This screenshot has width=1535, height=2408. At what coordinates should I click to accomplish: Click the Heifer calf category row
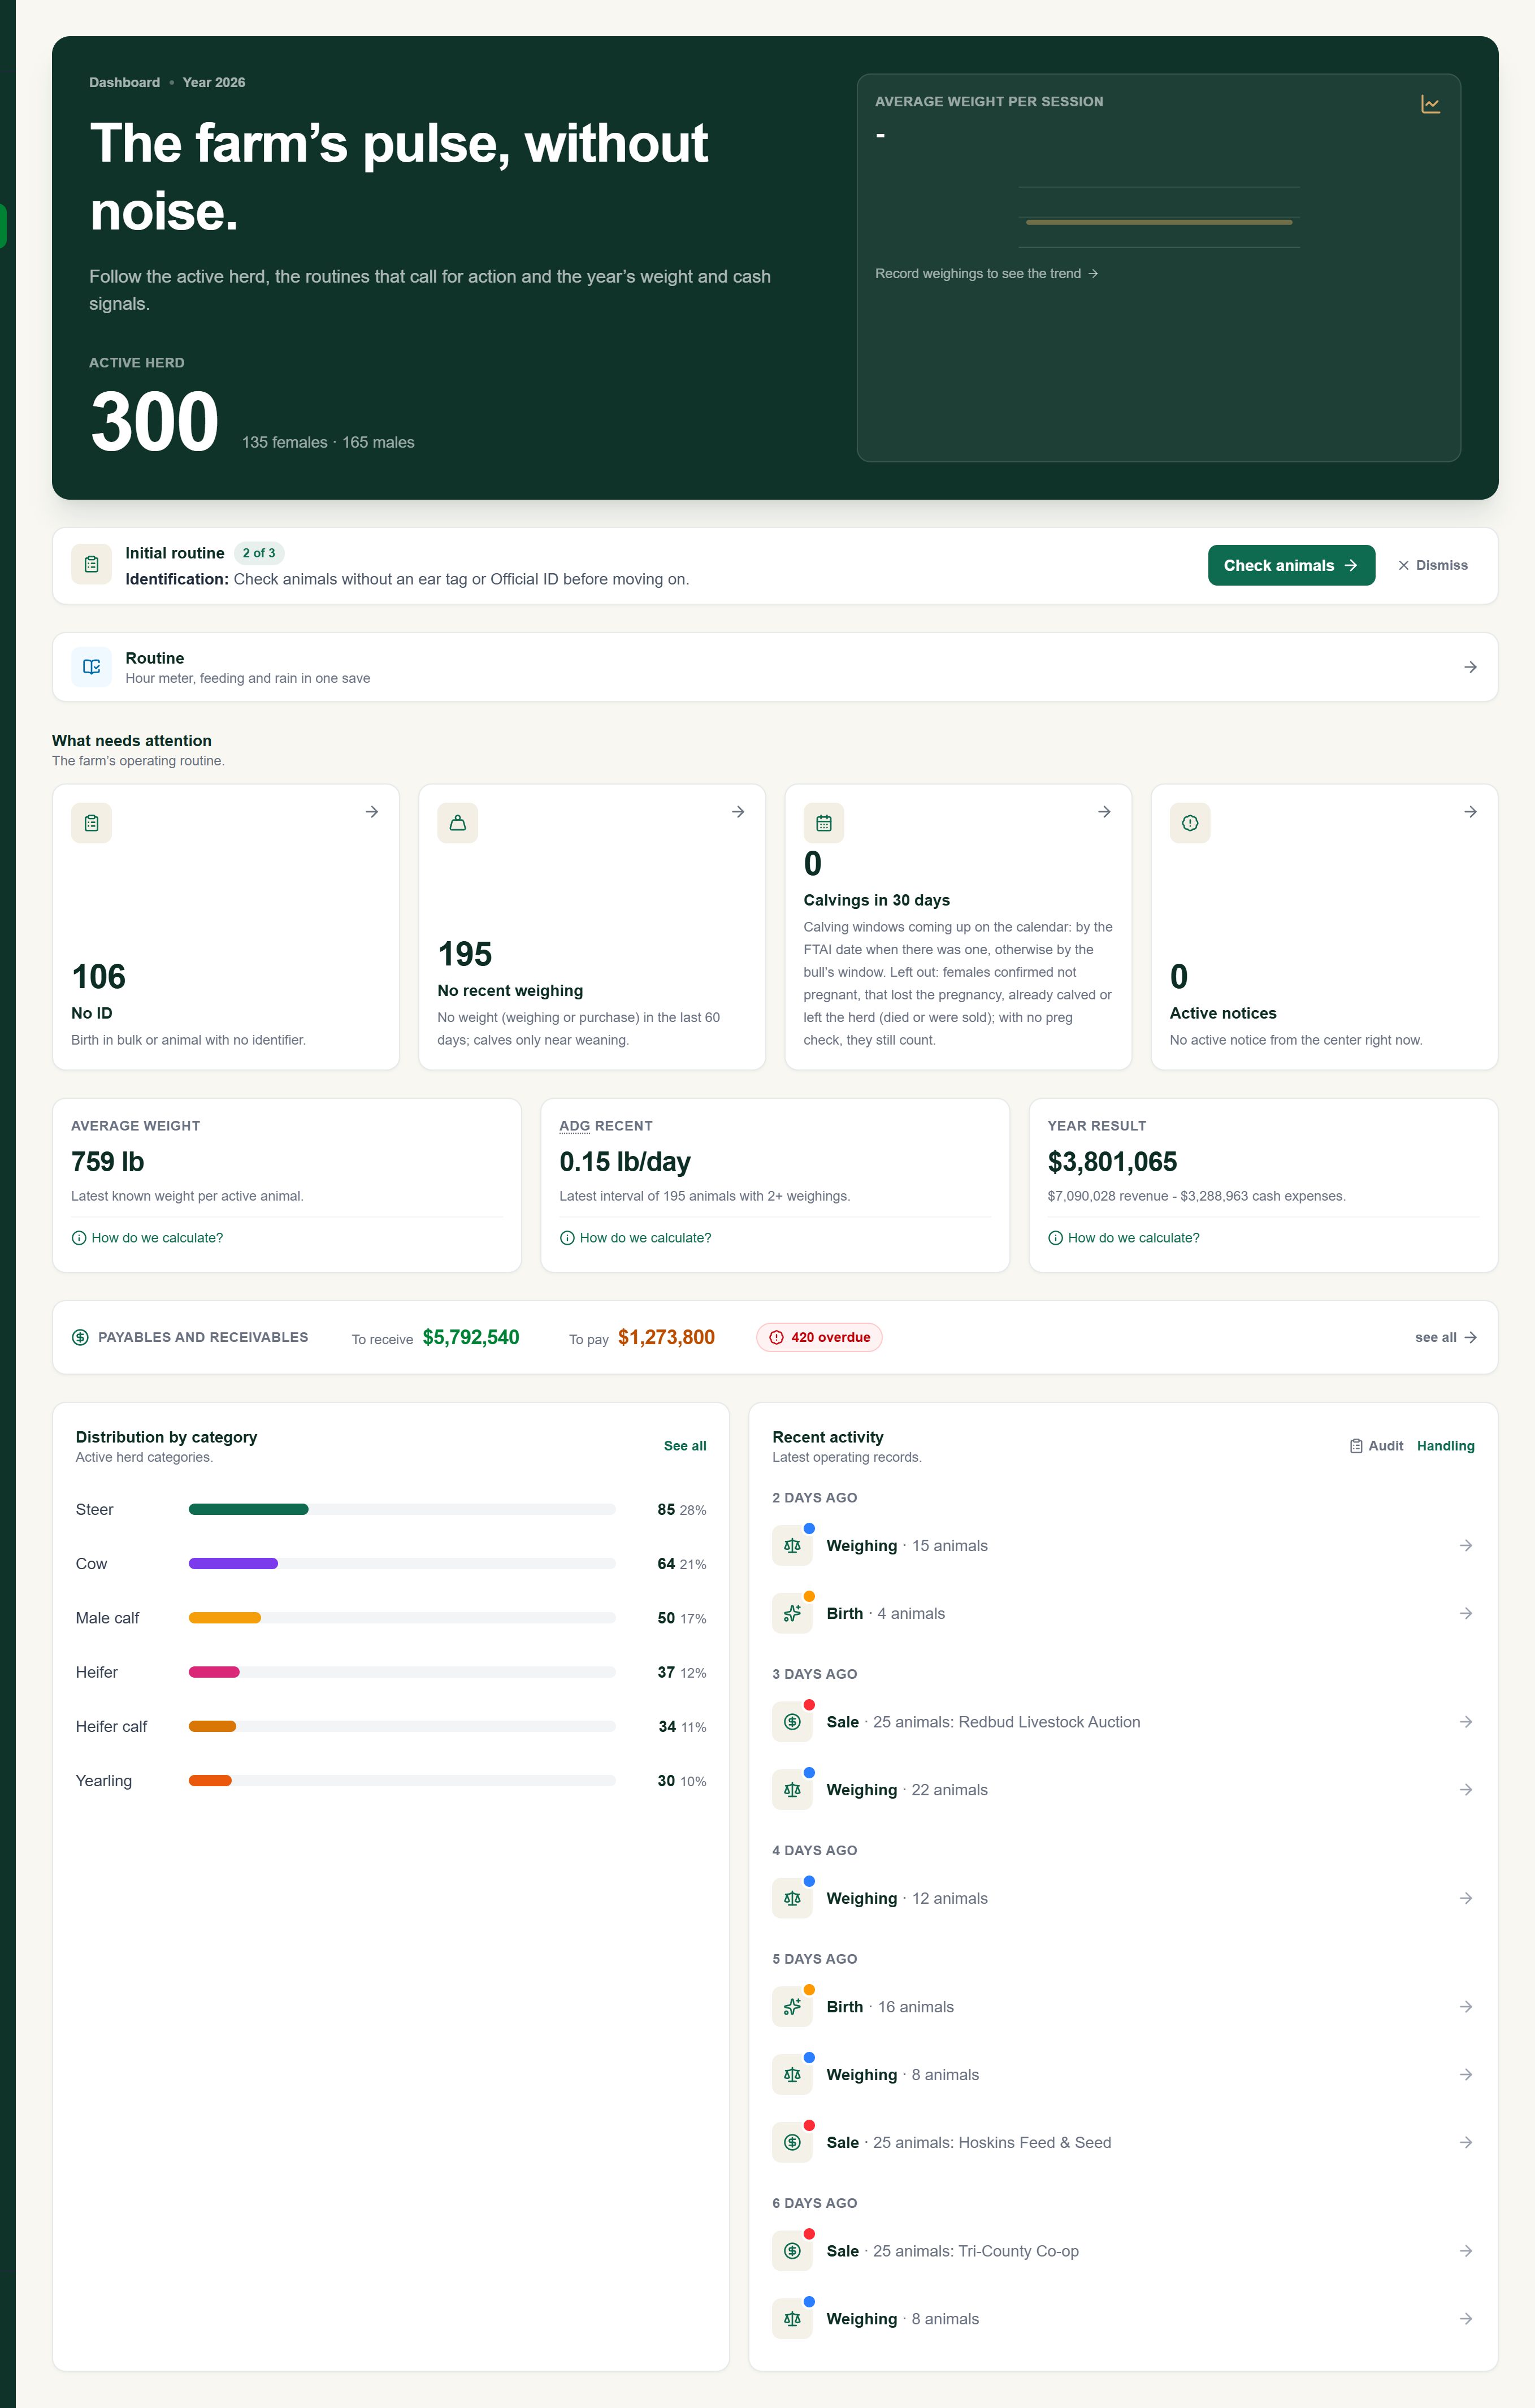[x=391, y=1726]
